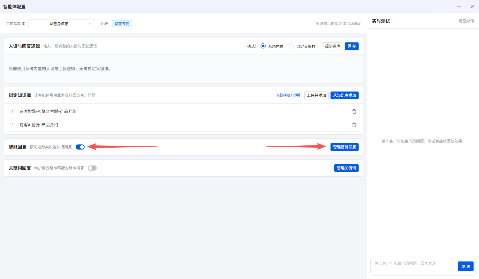Viewport: 479px width, 279px height.
Task: Click 清空对话 to clear test chat
Action: click(466, 21)
